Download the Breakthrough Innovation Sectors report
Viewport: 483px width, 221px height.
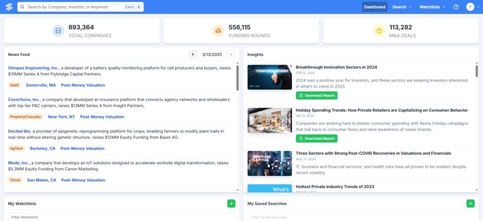[x=316, y=96]
